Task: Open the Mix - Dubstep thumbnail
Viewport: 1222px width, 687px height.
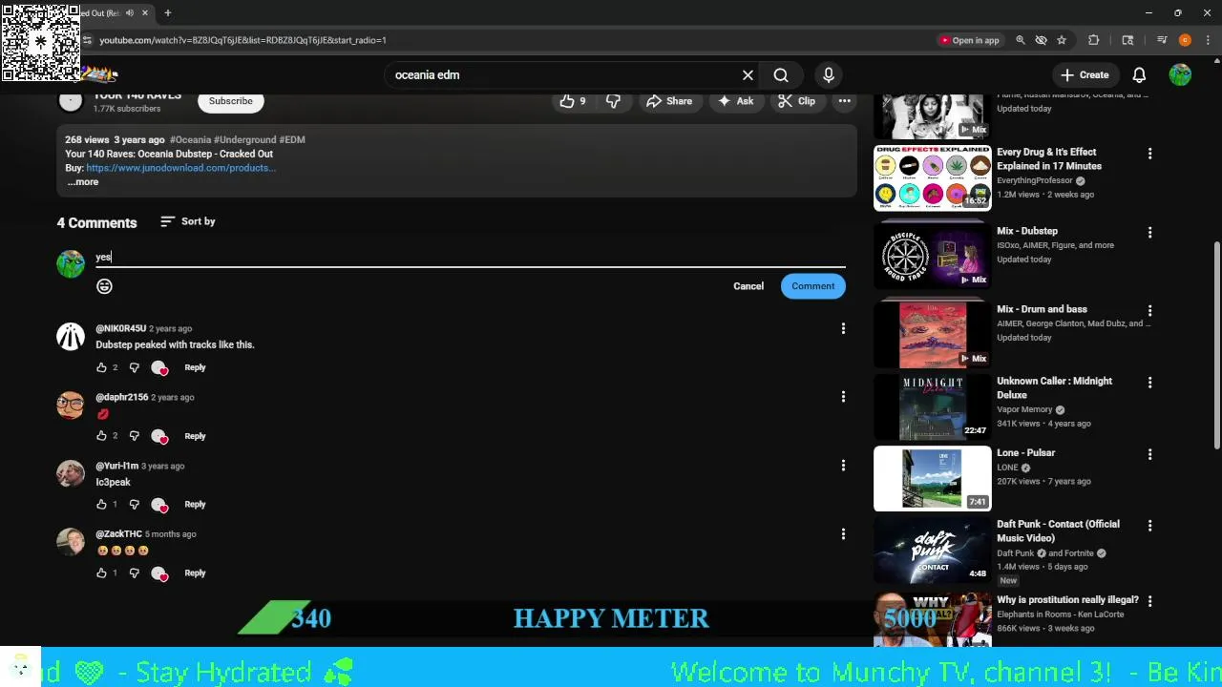Action: 933,255
